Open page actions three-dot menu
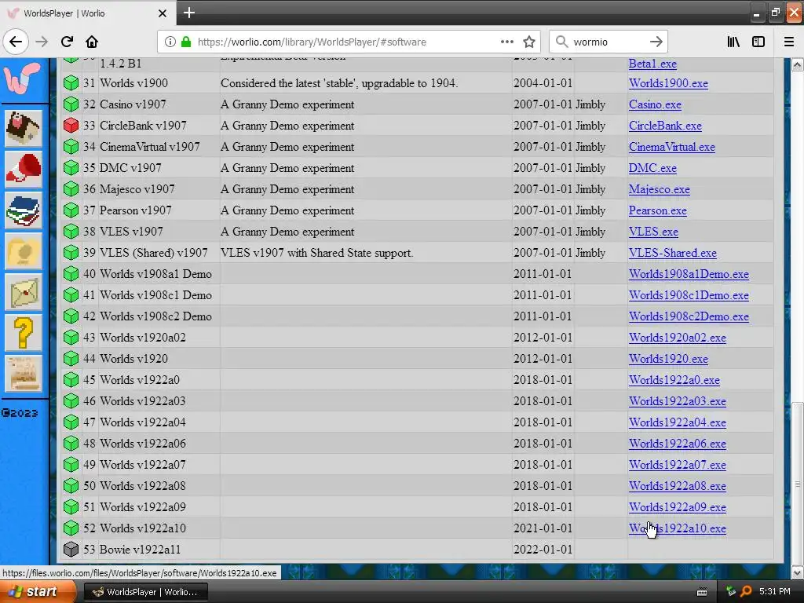The width and height of the screenshot is (804, 603). coord(506,42)
